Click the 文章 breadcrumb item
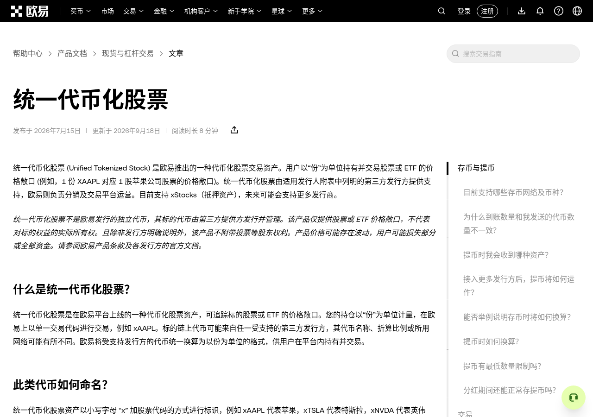 click(x=176, y=53)
